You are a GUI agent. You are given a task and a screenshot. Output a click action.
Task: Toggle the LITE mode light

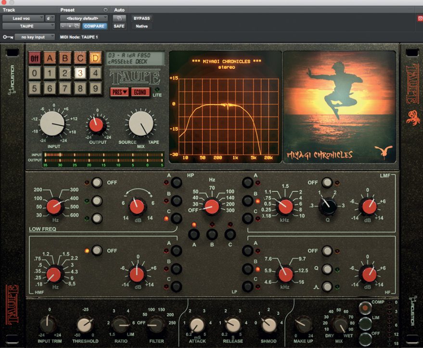[157, 90]
